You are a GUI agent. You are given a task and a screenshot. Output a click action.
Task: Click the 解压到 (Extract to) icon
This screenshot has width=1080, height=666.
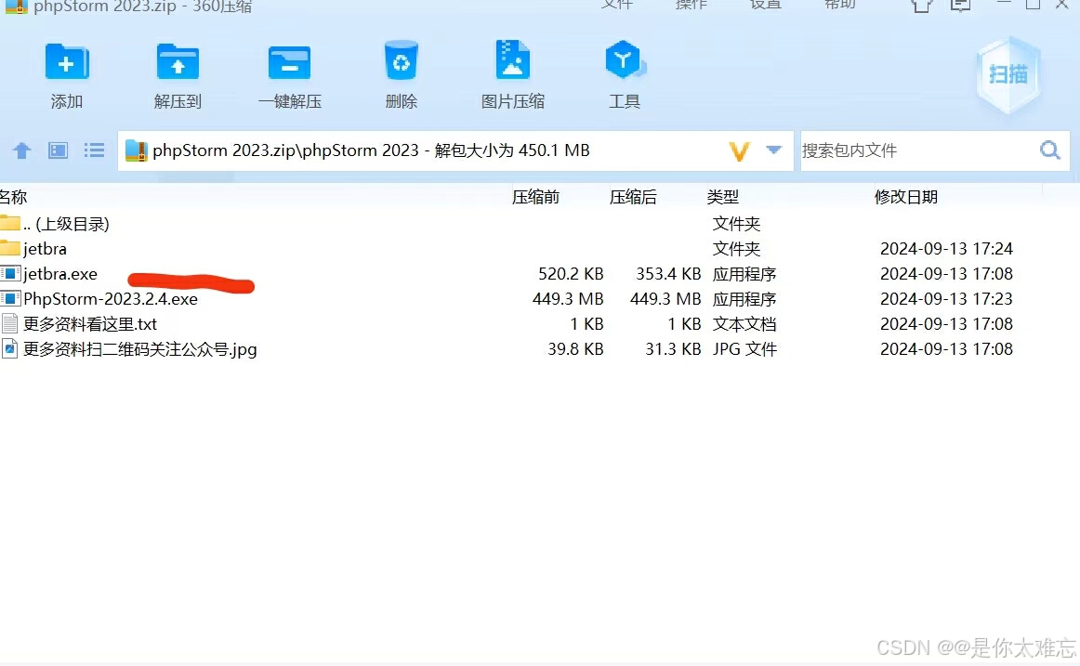coord(178,62)
